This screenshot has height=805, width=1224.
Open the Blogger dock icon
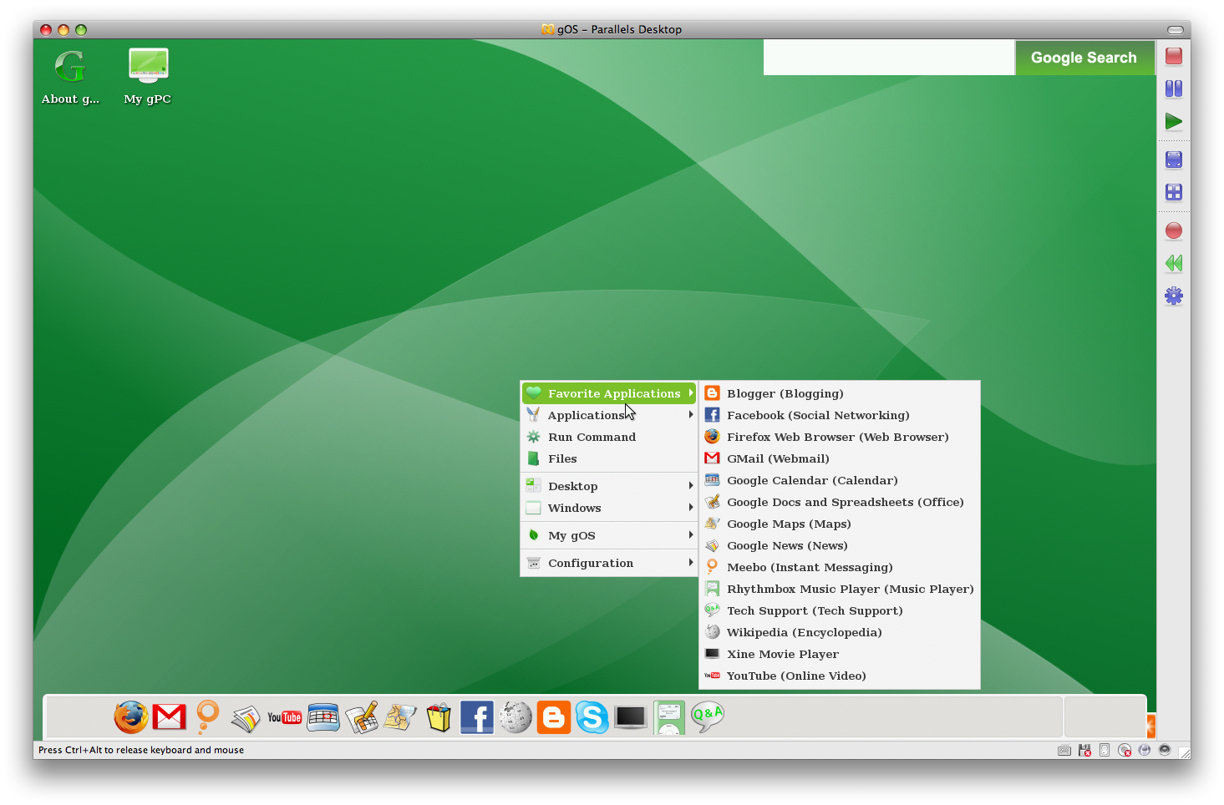(x=554, y=717)
